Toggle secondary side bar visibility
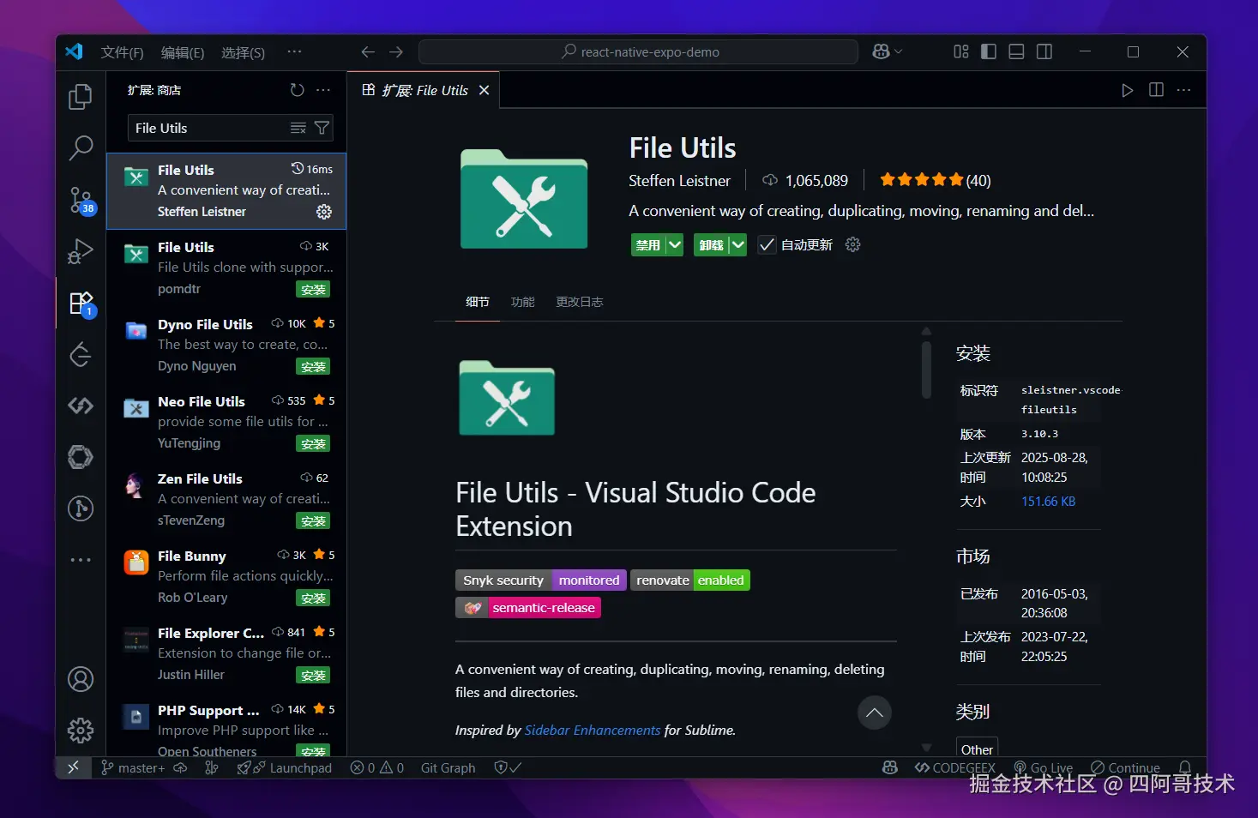This screenshot has width=1258, height=818. pos(1044,51)
